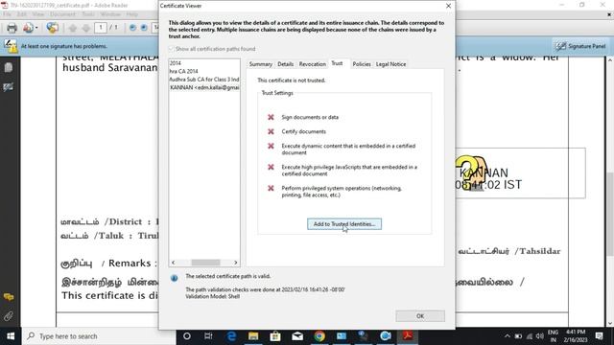The width and height of the screenshot is (614, 345).
Task: Click 'Certify documents' text
Action: [x=303, y=132]
